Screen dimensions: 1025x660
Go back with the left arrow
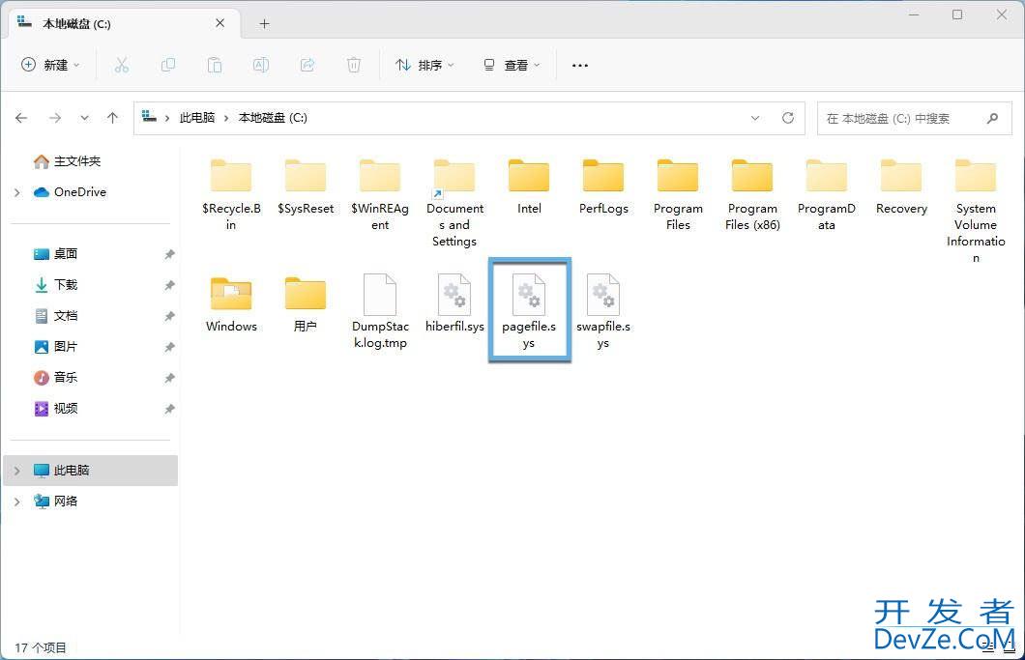(21, 118)
